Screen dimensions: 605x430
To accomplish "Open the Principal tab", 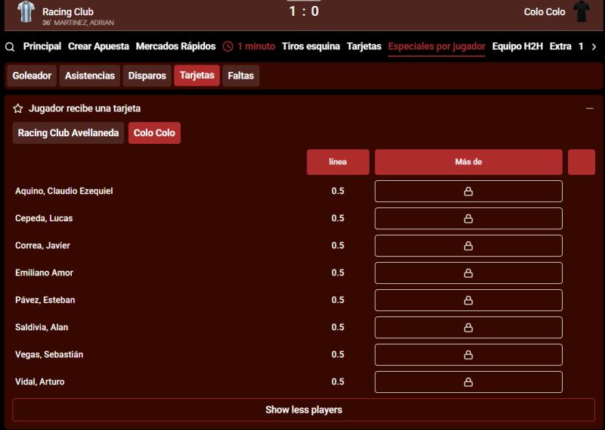I will click(x=42, y=46).
